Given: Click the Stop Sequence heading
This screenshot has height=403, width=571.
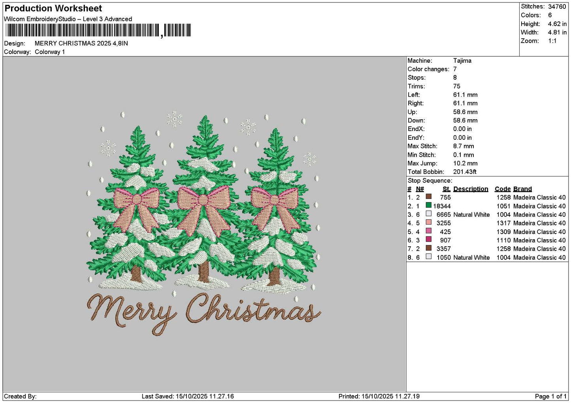Looking at the screenshot, I should click(430, 181).
